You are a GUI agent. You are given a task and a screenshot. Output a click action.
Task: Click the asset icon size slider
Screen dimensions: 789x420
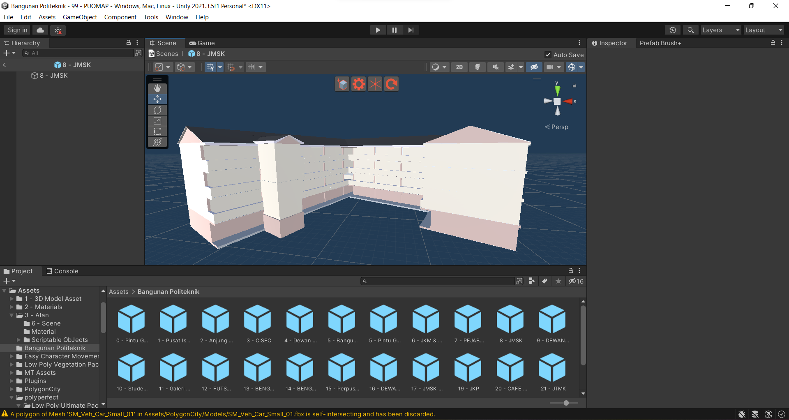tap(566, 403)
